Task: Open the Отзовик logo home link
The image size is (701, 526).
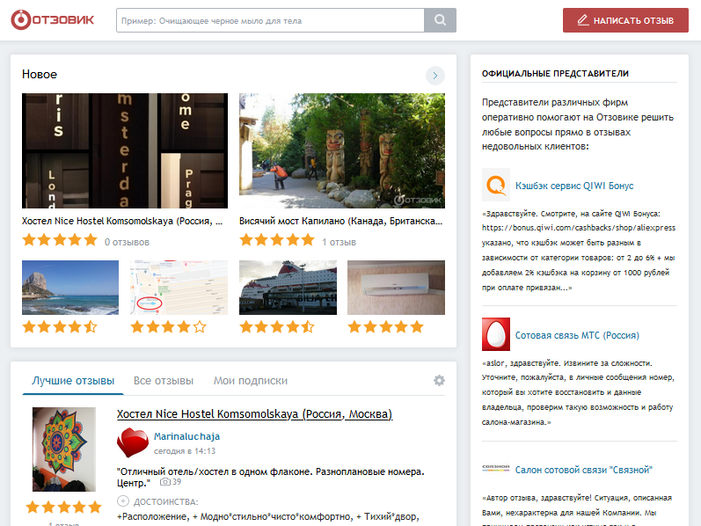Action: pos(53,20)
